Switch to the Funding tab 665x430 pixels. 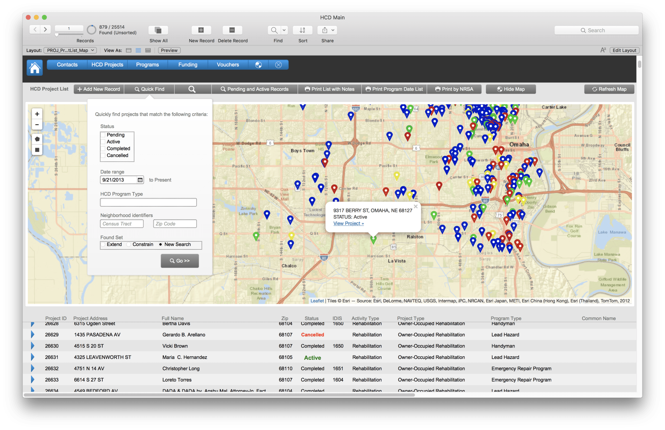point(189,64)
